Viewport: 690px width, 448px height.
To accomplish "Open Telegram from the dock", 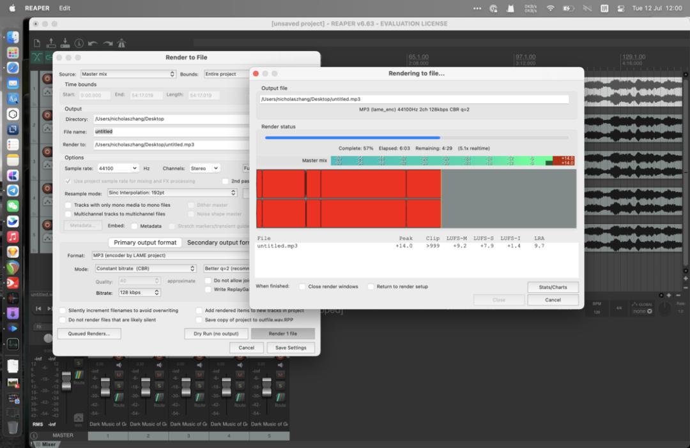I will tap(13, 190).
